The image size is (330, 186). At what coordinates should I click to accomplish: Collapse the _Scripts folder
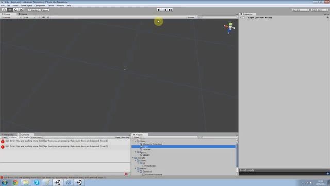(x=133, y=158)
